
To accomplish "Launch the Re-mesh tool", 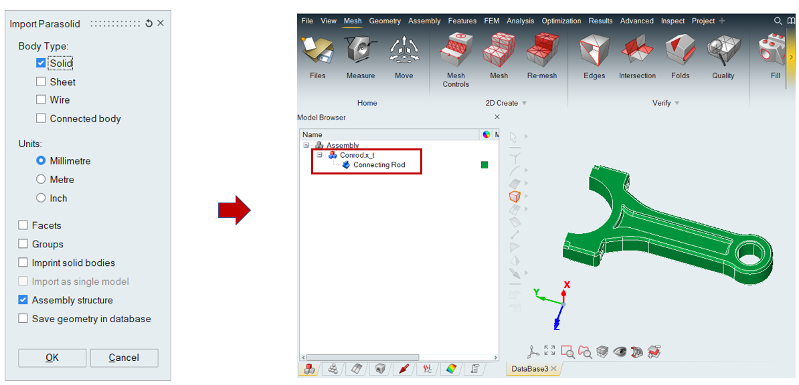I will (x=542, y=52).
